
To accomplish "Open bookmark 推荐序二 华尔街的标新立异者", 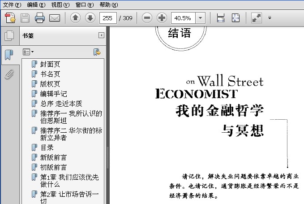I will 71,134.
